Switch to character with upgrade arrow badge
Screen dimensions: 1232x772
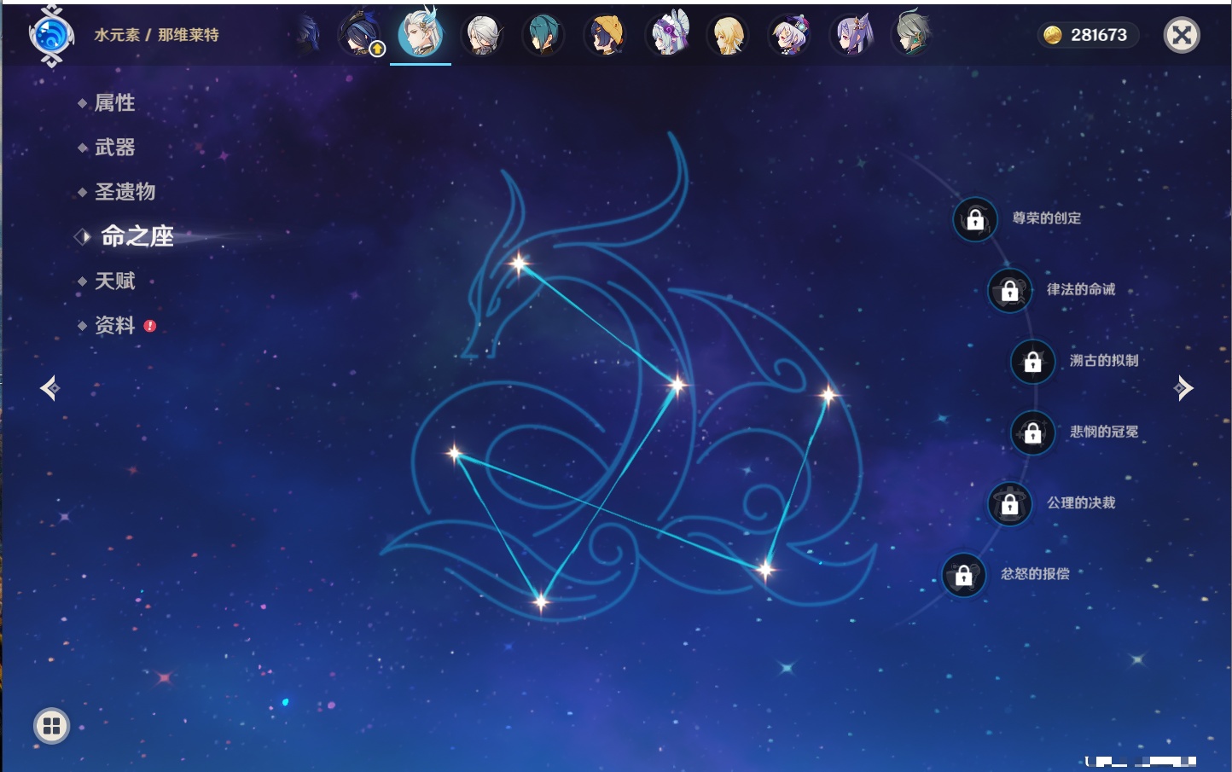click(361, 36)
